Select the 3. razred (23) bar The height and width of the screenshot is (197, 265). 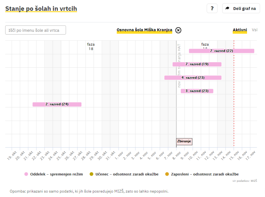[x=197, y=91]
